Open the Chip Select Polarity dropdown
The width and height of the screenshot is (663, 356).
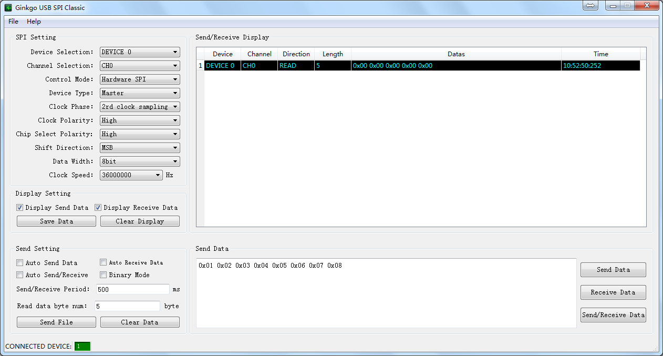[140, 134]
